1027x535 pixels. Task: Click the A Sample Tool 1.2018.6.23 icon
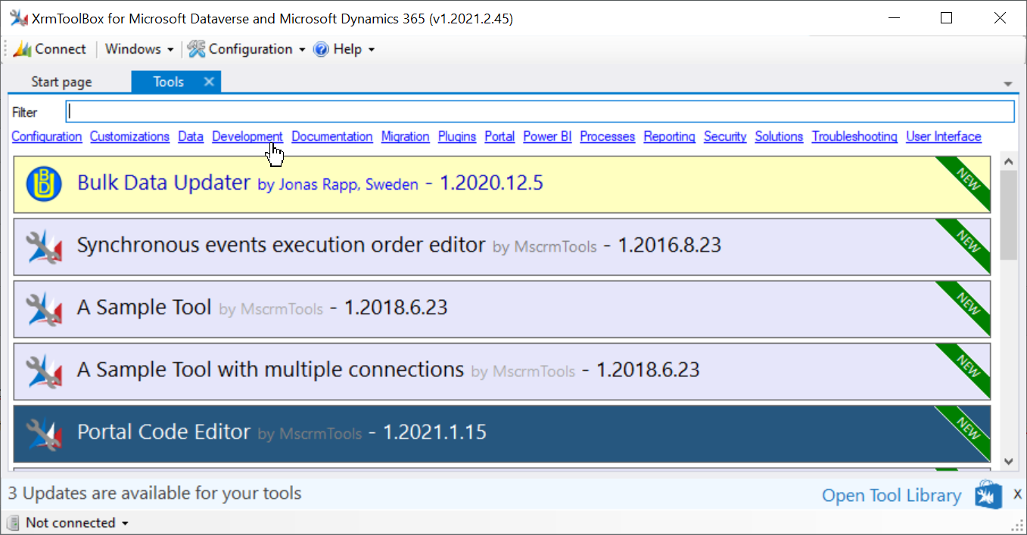click(x=44, y=309)
